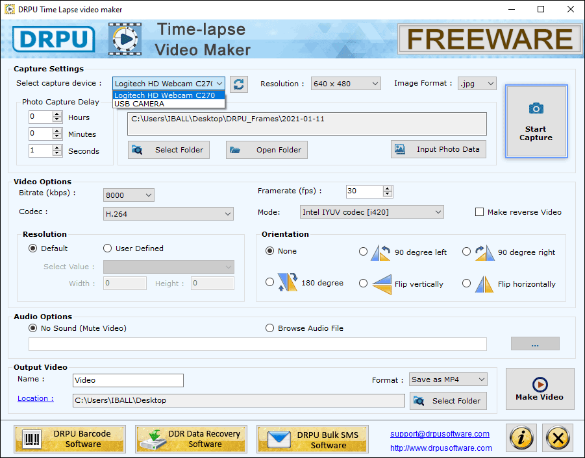The image size is (585, 458).
Task: Choose 90 degree left radio button
Action: point(363,252)
